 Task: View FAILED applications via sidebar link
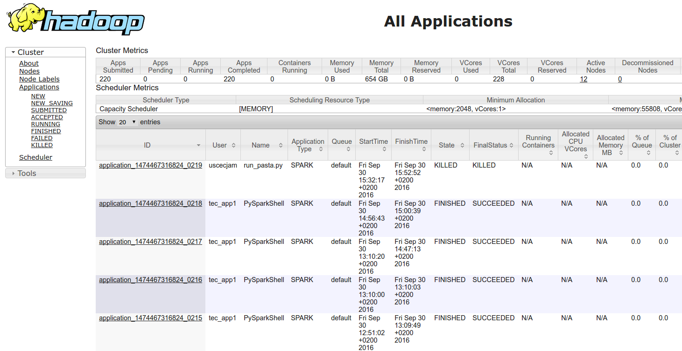[x=42, y=138]
